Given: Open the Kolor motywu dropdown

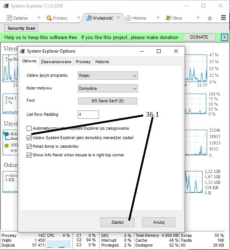Looking at the screenshot, I should coord(108,88).
